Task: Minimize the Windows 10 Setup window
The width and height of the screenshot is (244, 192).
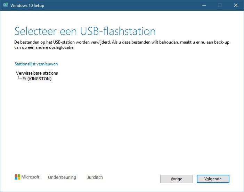Action: coord(204,5)
